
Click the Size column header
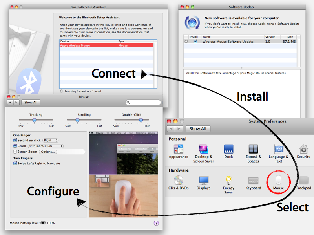click(x=288, y=37)
